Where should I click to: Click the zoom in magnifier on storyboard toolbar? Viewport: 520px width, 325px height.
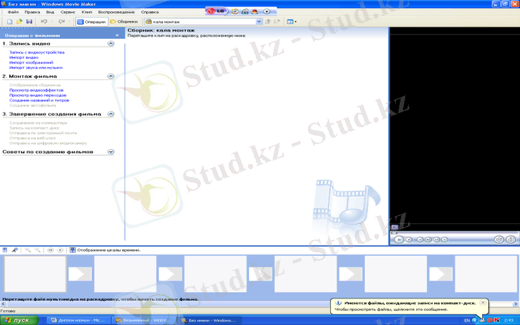[28, 250]
